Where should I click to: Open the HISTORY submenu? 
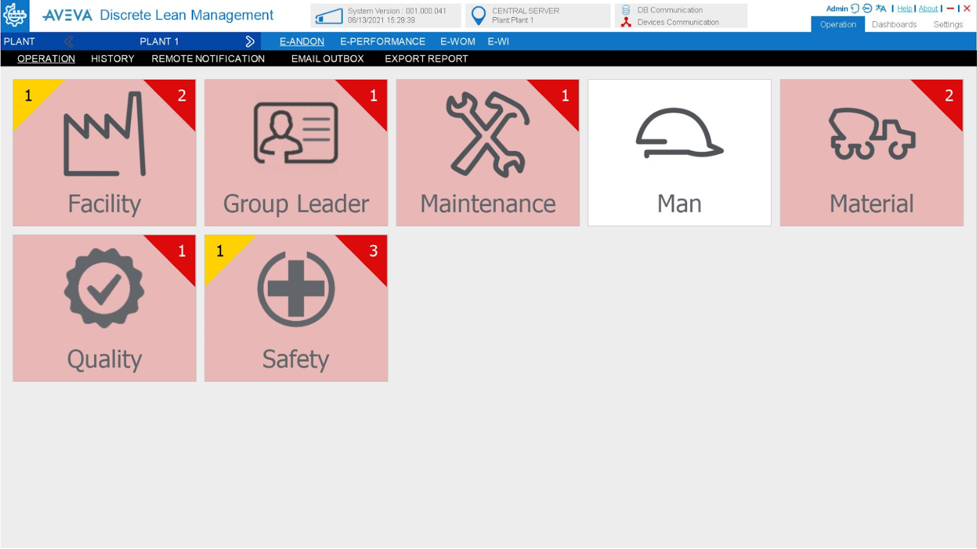pyautogui.click(x=112, y=59)
